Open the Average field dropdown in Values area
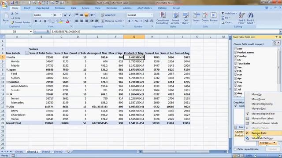This screenshot has height=158, width=282. point(274,143)
